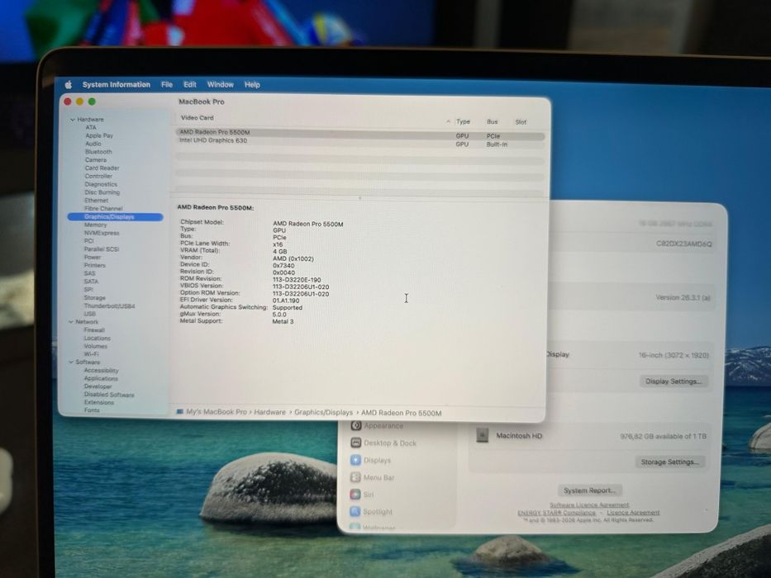Select Apple Pay in the sidebar
The height and width of the screenshot is (578, 771).
pos(99,135)
